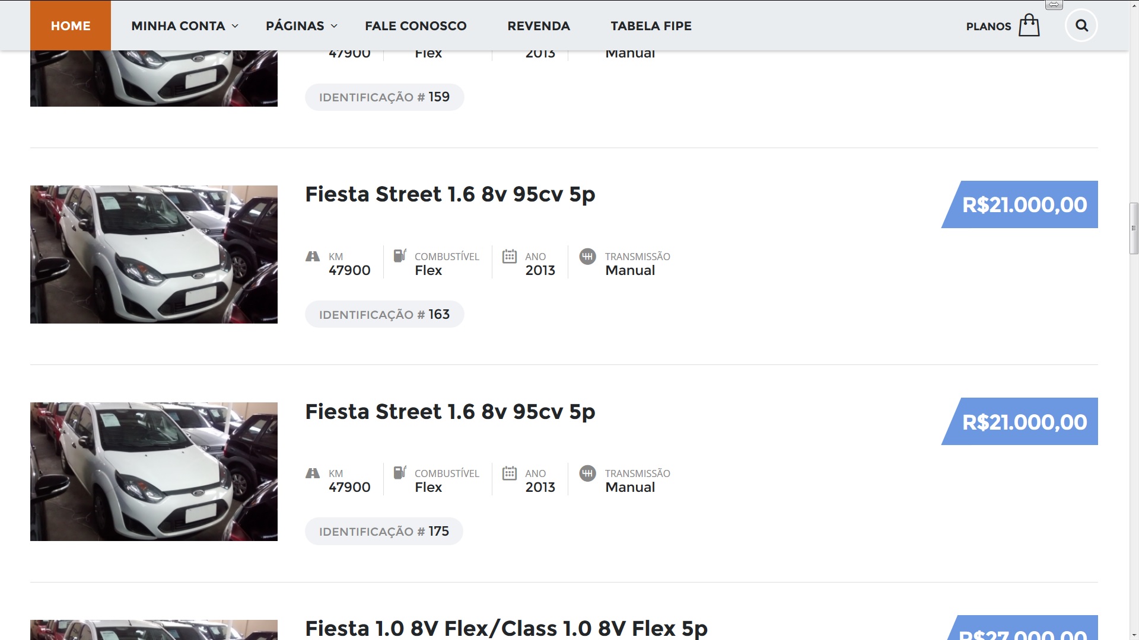Click the fuel pump icon on listing 175
The image size is (1139, 640).
(400, 472)
